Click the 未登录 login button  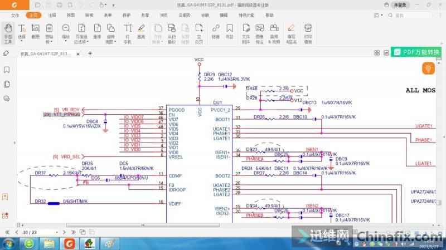pyautogui.click(x=400, y=5)
